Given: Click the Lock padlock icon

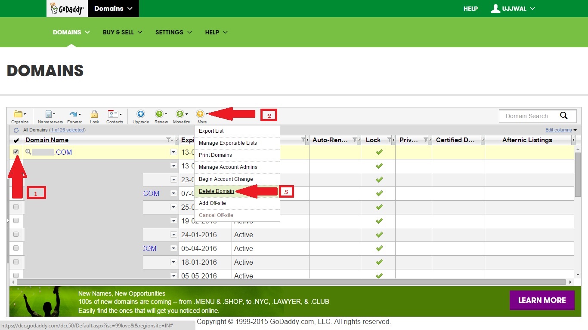Looking at the screenshot, I should (x=94, y=114).
